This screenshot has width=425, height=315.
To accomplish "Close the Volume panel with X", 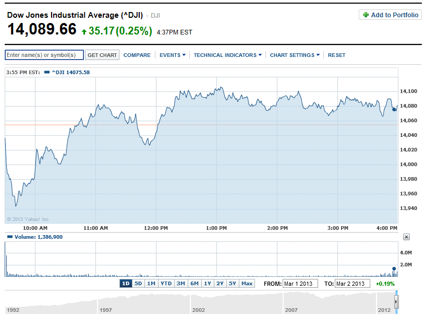I will point(407,237).
